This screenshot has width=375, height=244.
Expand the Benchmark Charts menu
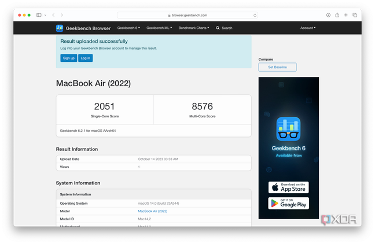tap(194, 28)
